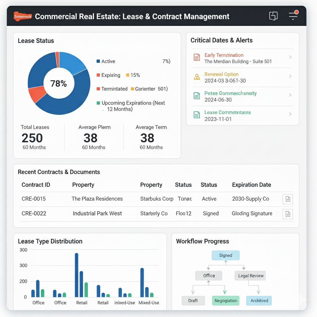Screen dimensions: 317x317
Task: Click the 78% donut chart center
Action: pos(59,84)
